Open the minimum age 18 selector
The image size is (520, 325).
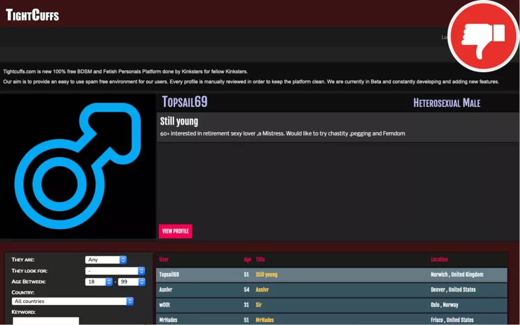99,281
